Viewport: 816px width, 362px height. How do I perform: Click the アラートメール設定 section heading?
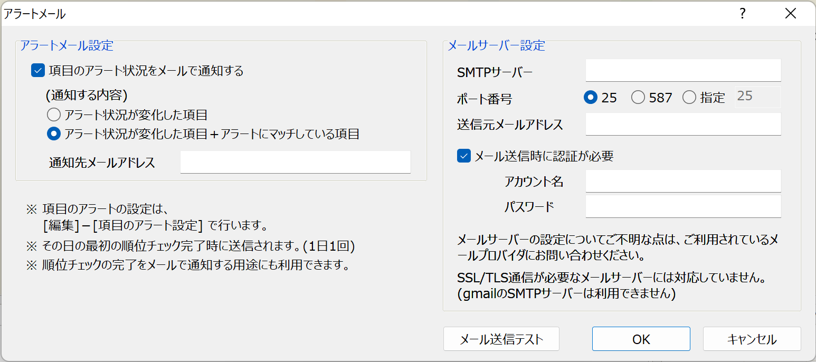54,45
